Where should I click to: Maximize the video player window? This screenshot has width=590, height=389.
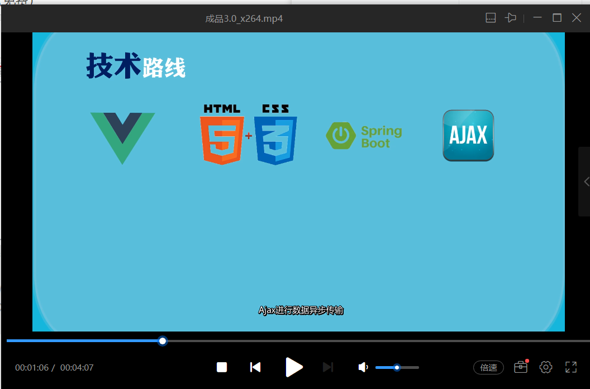click(x=557, y=18)
